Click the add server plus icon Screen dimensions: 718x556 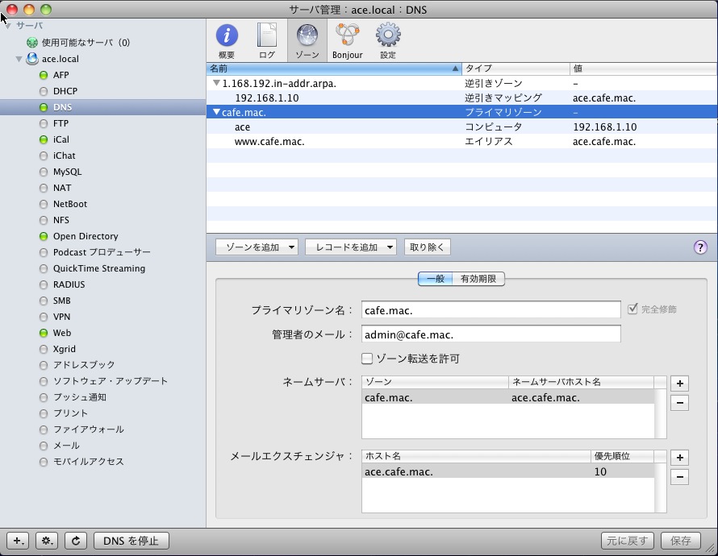17,541
